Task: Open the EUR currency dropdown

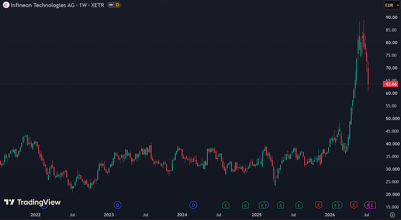Action: pyautogui.click(x=392, y=5)
